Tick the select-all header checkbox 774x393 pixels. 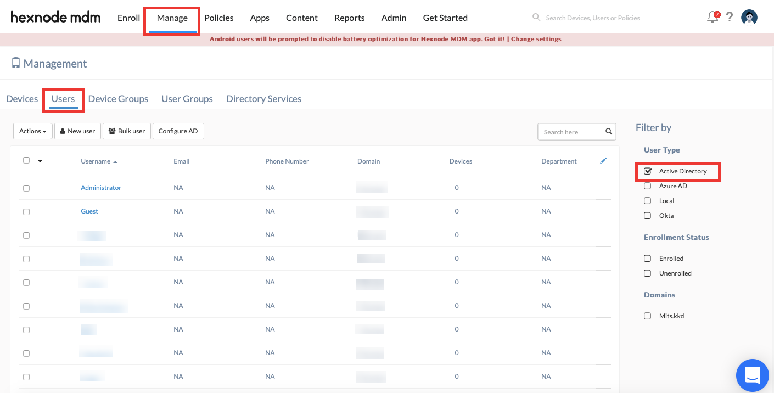pyautogui.click(x=26, y=160)
